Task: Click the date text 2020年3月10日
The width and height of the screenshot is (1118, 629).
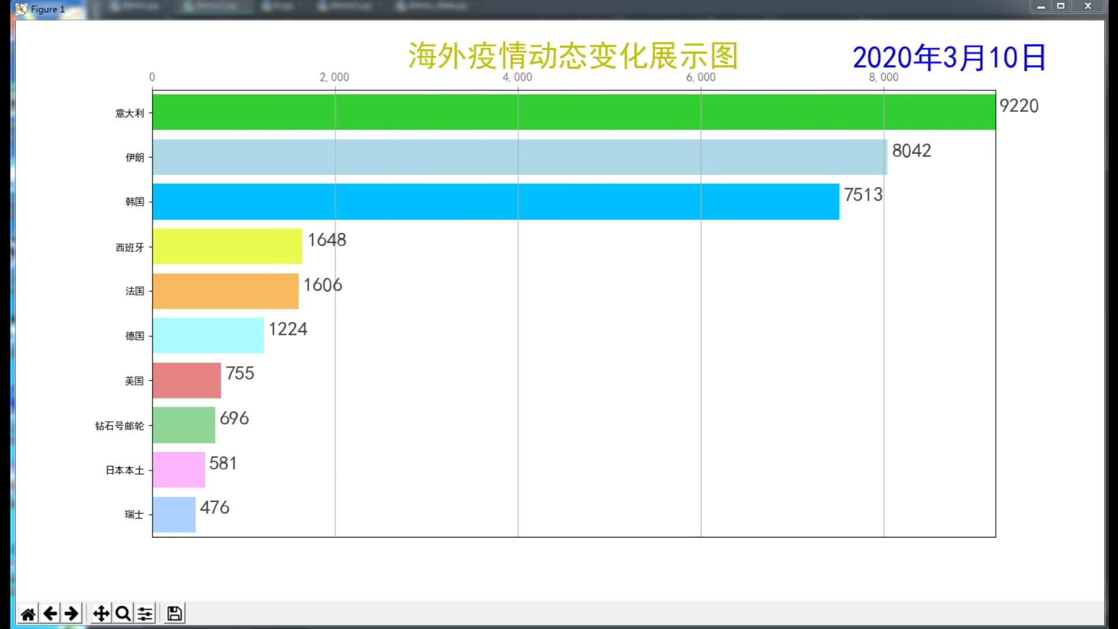Action: [x=950, y=58]
